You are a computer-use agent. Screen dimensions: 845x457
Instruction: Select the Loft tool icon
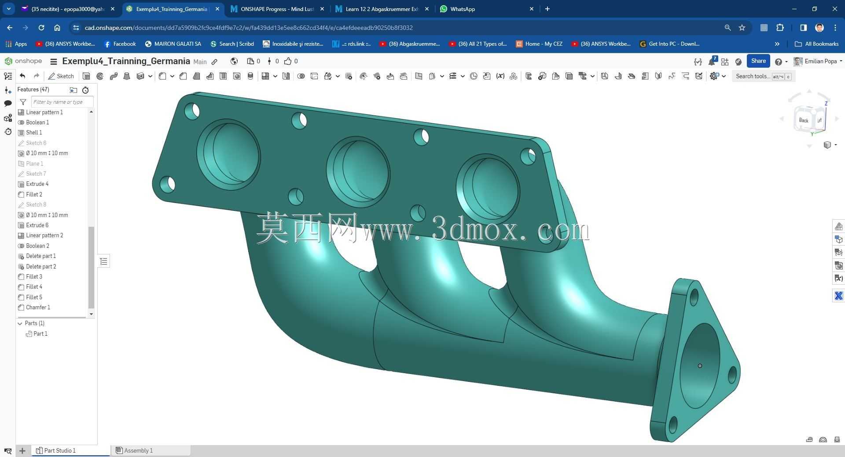127,76
